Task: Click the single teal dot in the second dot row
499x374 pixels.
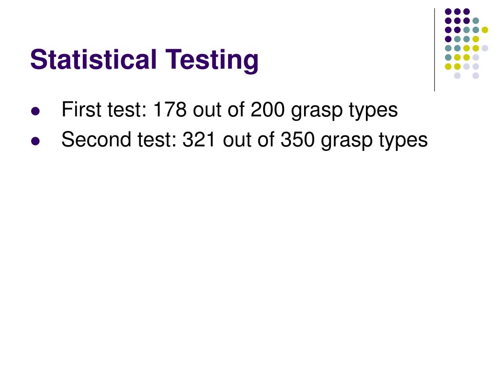Action: pos(476,21)
